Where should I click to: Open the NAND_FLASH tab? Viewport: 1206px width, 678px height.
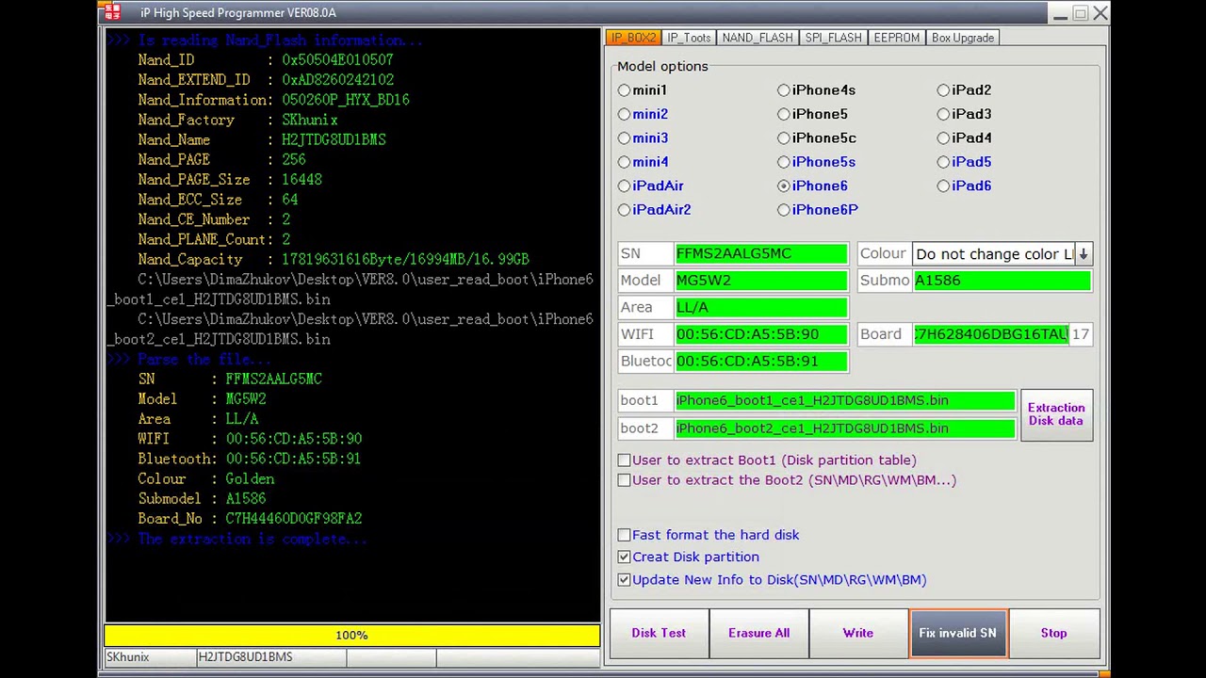tap(758, 38)
